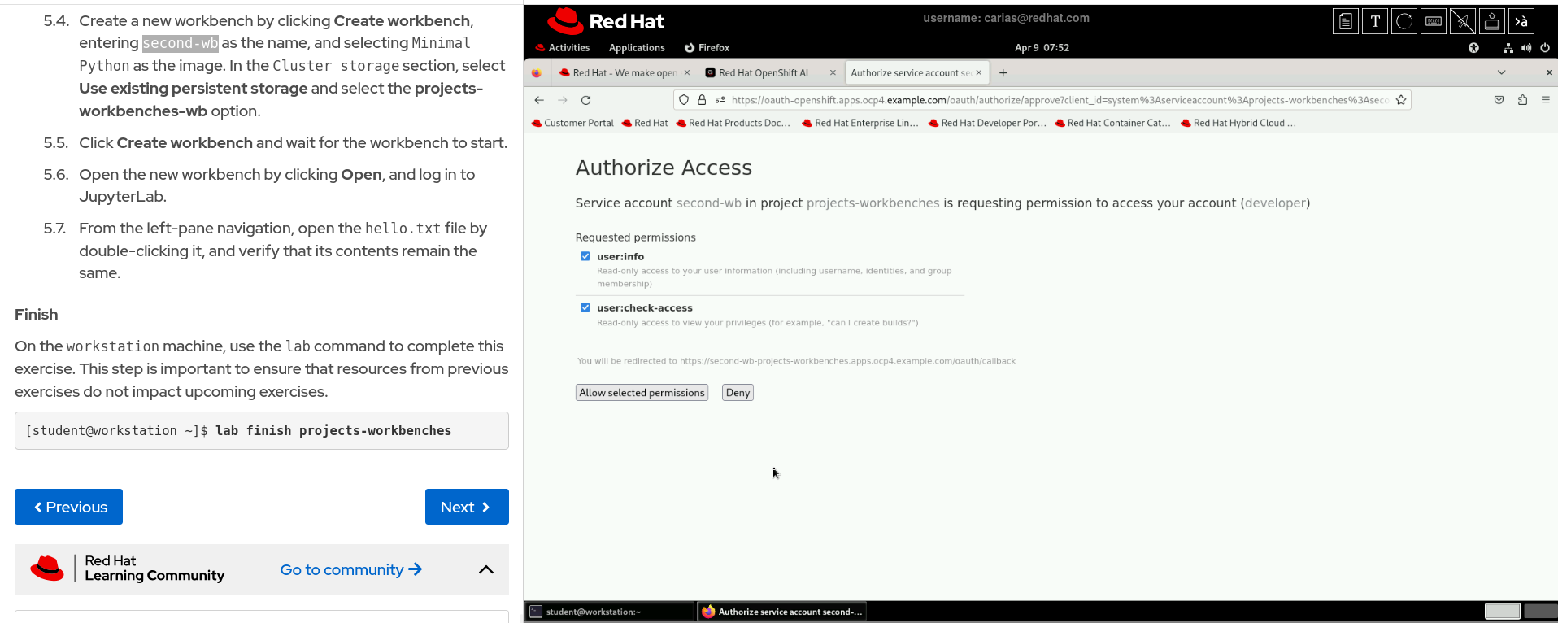The width and height of the screenshot is (1558, 623).
Task: Open the Red Hat Enterprise Linux bookmark
Action: [860, 123]
